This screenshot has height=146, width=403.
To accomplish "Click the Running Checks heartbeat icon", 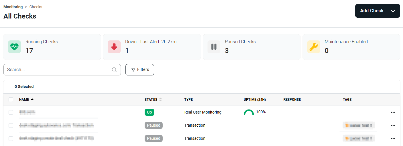I will coord(14,47).
